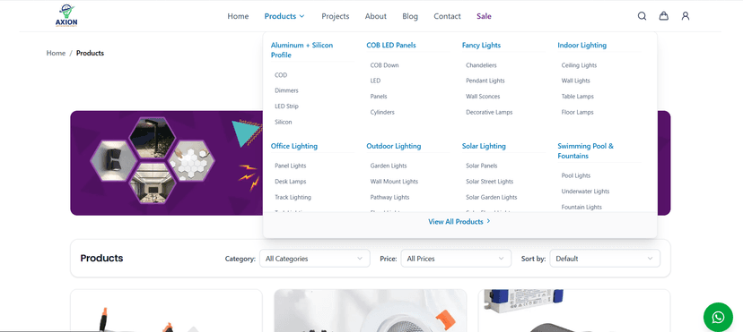Select Solar Garden Lights submenu item

pyautogui.click(x=492, y=198)
